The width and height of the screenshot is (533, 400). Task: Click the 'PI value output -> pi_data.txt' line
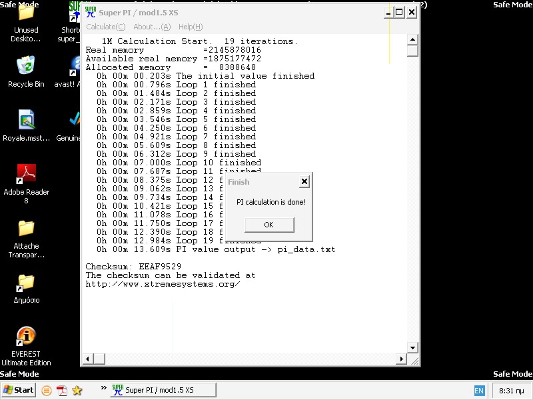pos(216,249)
